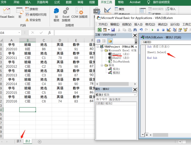
Task: Toggle Full Module View in code window
Action: tap(147, 135)
